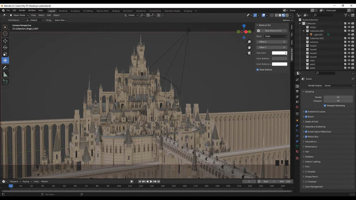
Task: Toggle the camera view icon
Action: coord(249,53)
